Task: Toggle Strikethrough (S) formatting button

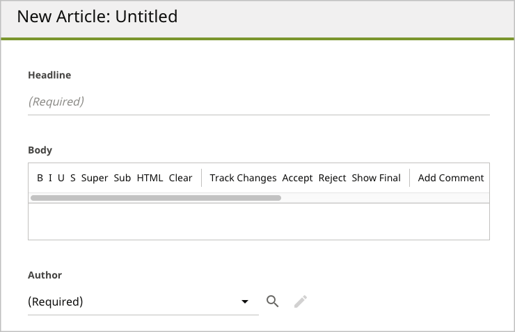Action: (73, 178)
